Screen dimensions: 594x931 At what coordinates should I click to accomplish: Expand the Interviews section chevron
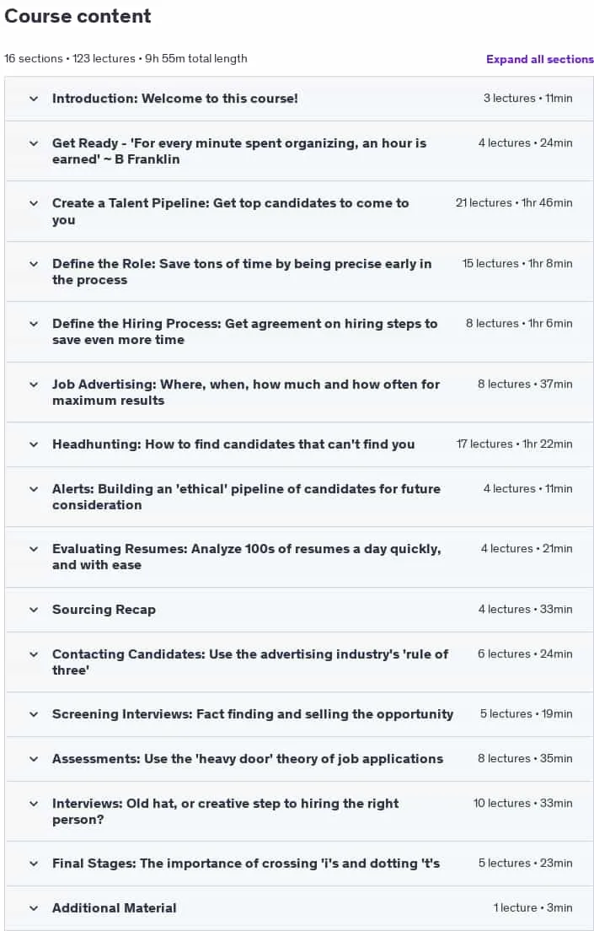click(34, 804)
